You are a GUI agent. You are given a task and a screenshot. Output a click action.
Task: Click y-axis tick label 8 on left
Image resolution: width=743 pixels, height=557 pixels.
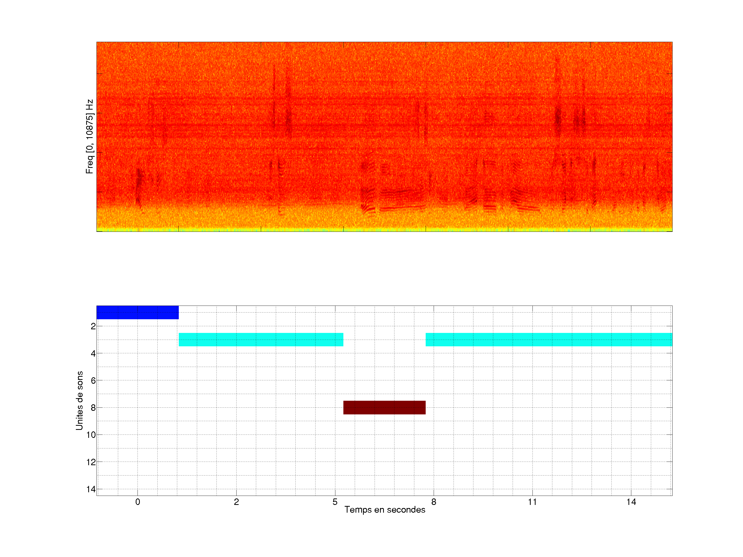point(93,408)
